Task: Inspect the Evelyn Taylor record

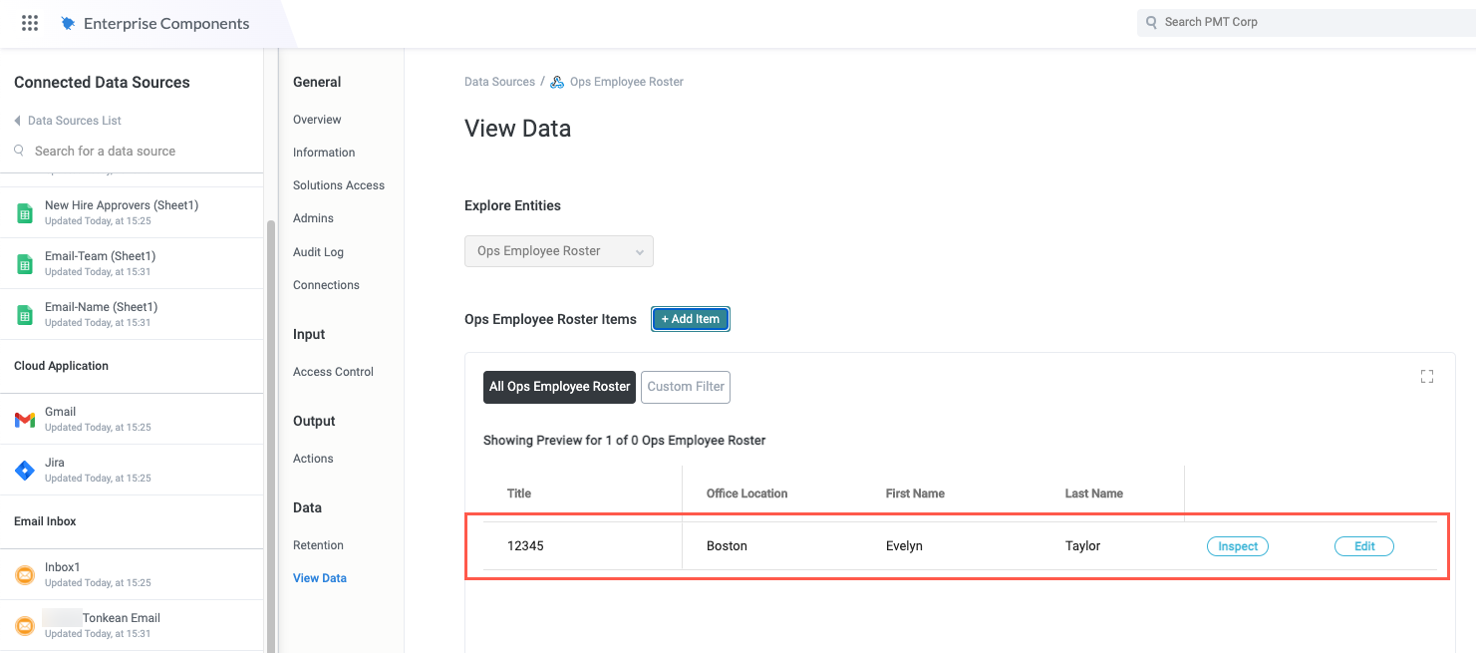Action: pyautogui.click(x=1237, y=546)
